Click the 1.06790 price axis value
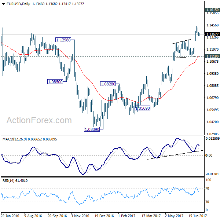The image size is (220, 220). click(212, 98)
